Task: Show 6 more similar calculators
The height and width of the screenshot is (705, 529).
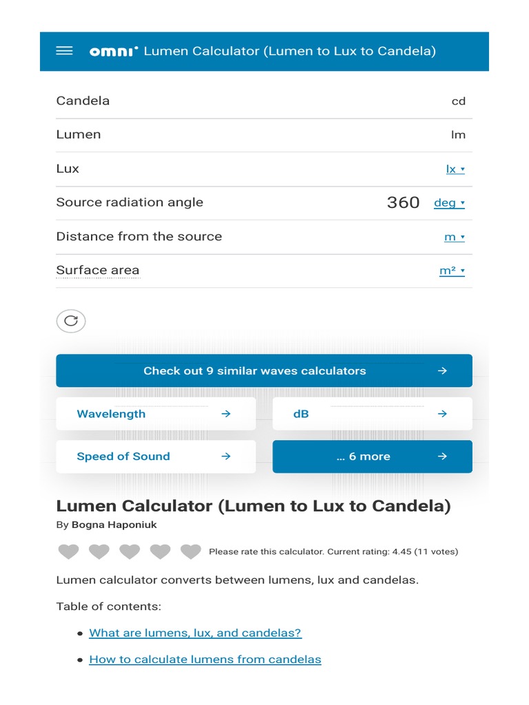Action: click(372, 456)
